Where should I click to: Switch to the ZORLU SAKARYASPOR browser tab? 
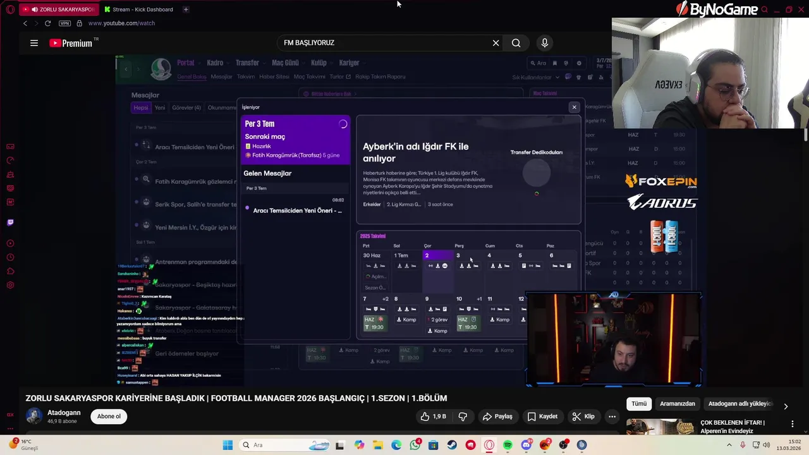pyautogui.click(x=59, y=9)
